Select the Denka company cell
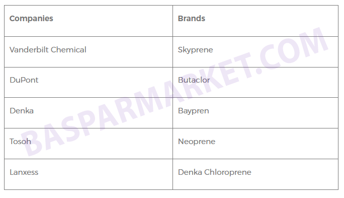The height and width of the screenshot is (198, 344). [x=89, y=113]
